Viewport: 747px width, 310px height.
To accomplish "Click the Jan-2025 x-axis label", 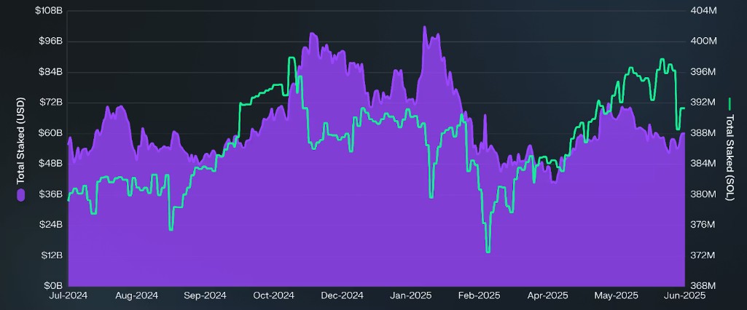I will pos(411,295).
